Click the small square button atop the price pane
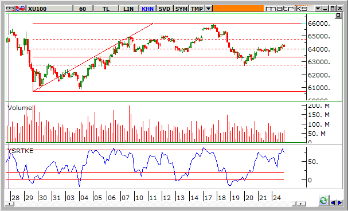Screen dimensions: 348x211 pyautogui.click(x=338, y=15)
